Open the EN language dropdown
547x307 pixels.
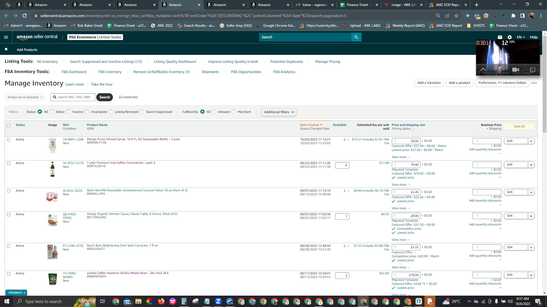coord(521,37)
